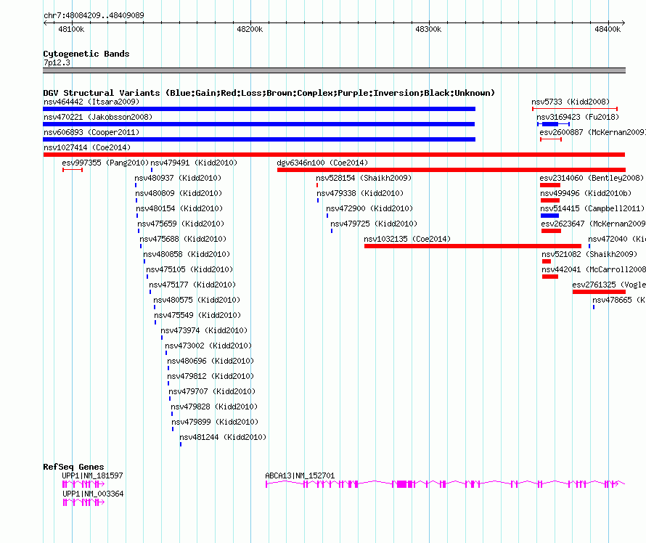
Task: Open the esv2314060 (Bentley2008) variant
Action: coord(592,178)
